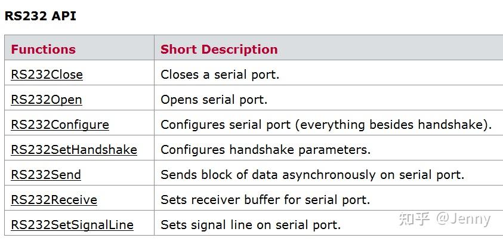Click the Functions column header
This screenshot has height=241, width=503.
click(x=43, y=50)
